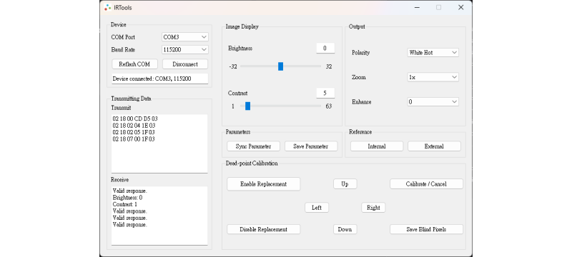Click Disable Replacement button
Image resolution: width=572 pixels, height=257 pixels.
[263, 229]
